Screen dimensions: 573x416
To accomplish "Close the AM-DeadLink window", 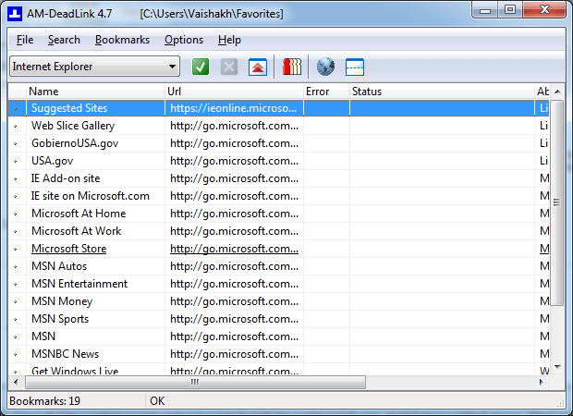I will (x=544, y=10).
